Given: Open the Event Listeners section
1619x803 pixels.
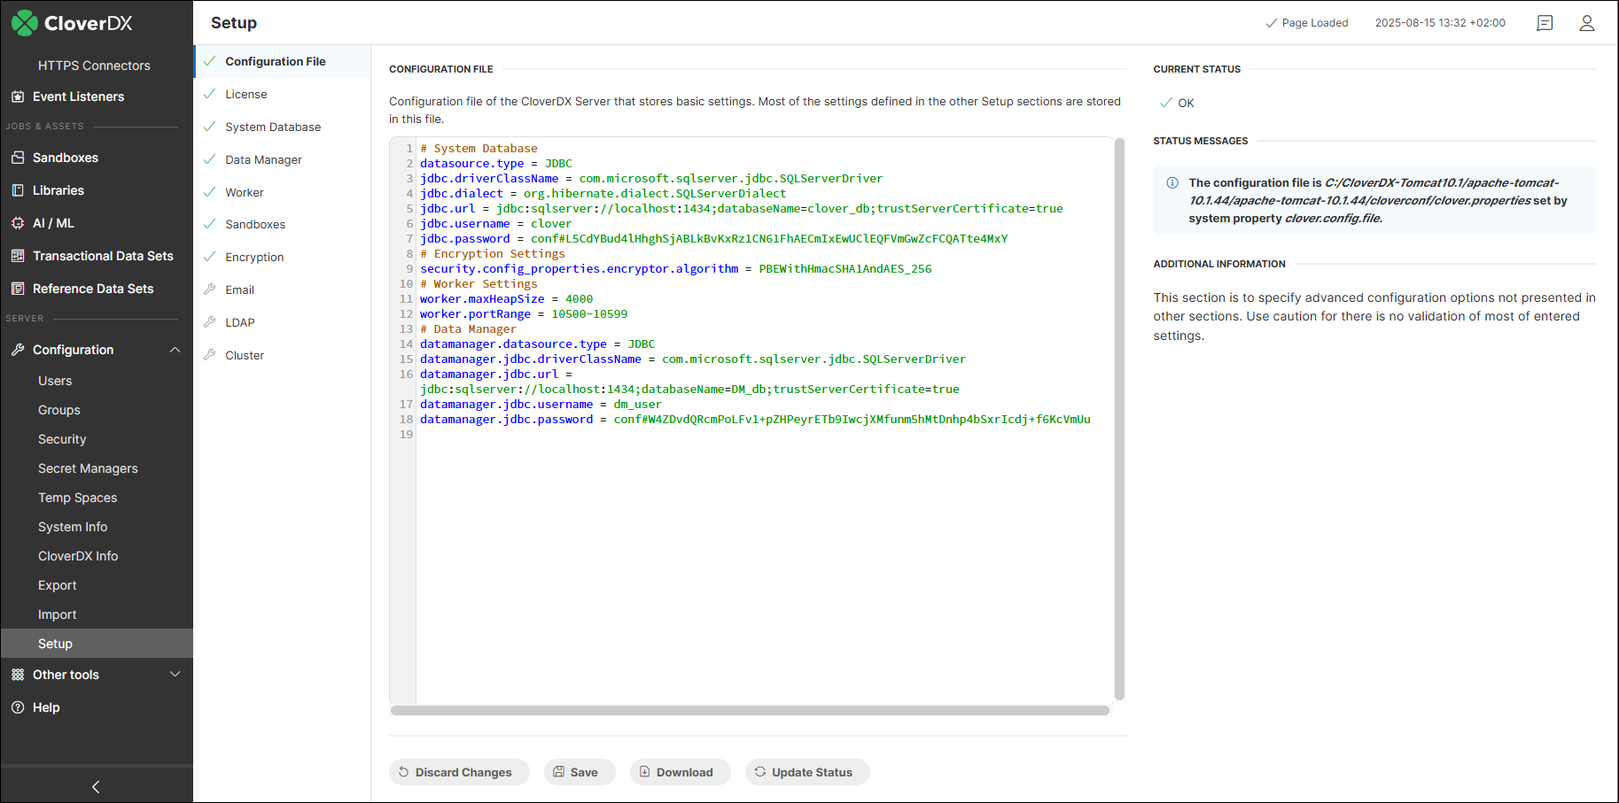Looking at the screenshot, I should [80, 97].
